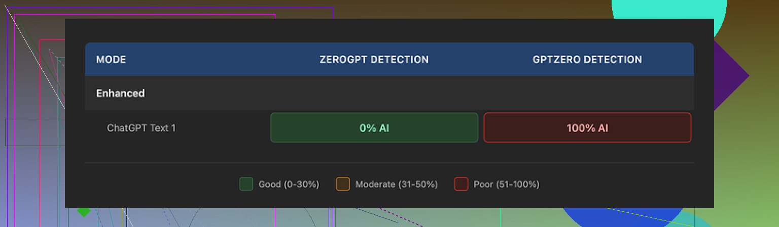Click the divider line above the legend

(x=389, y=163)
